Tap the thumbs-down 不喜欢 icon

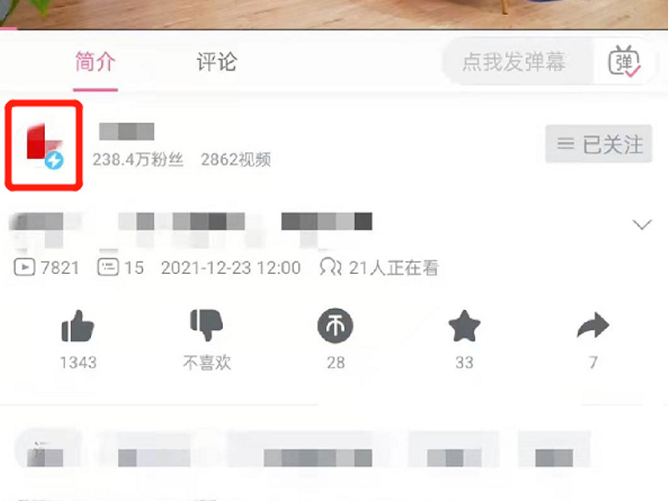(x=206, y=325)
